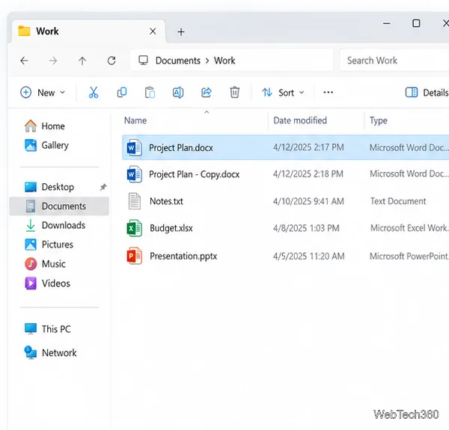Click the date 4/12/2025 2:17 PM

[x=308, y=147]
